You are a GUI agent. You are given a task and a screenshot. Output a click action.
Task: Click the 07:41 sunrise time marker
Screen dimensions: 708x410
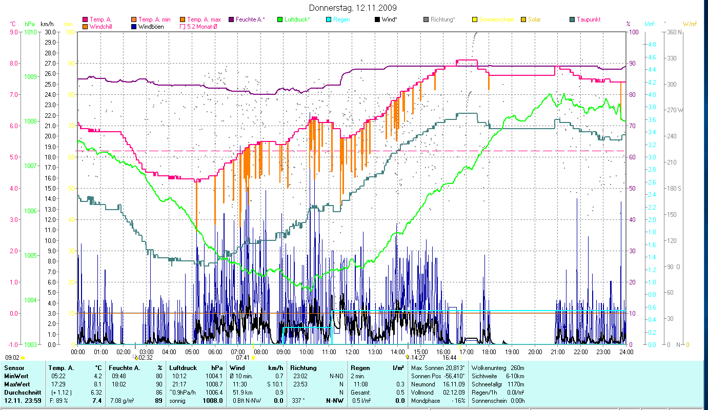243,358
